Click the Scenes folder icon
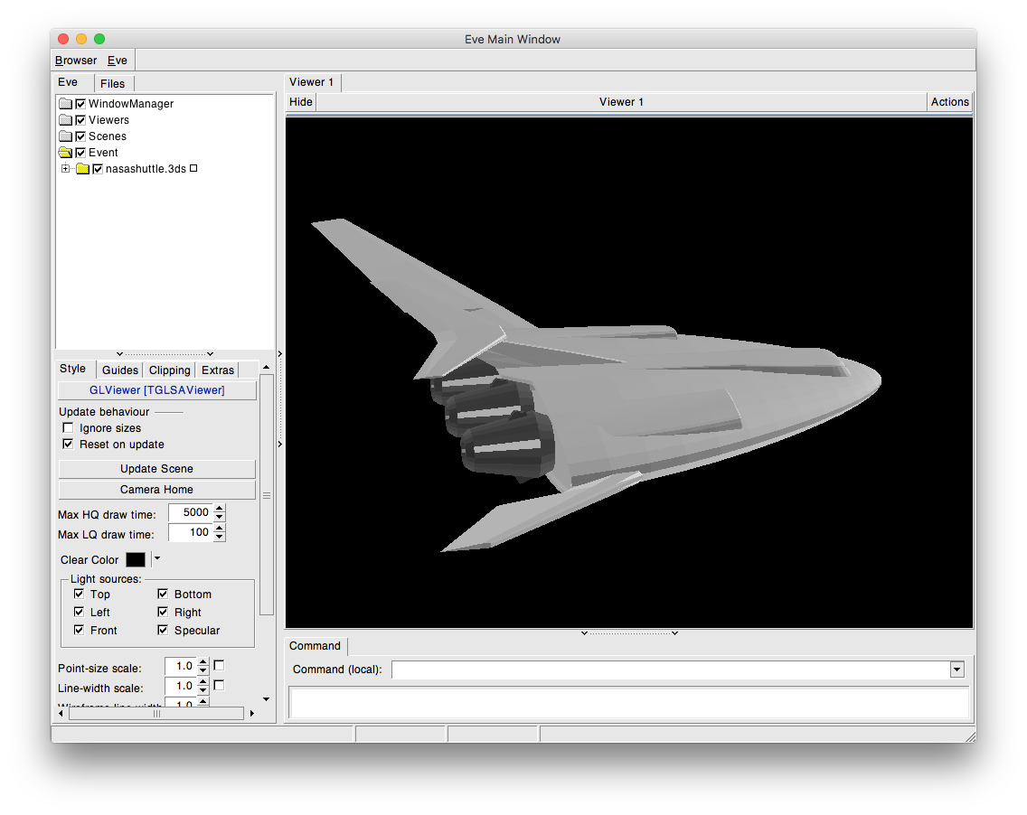 click(x=65, y=136)
